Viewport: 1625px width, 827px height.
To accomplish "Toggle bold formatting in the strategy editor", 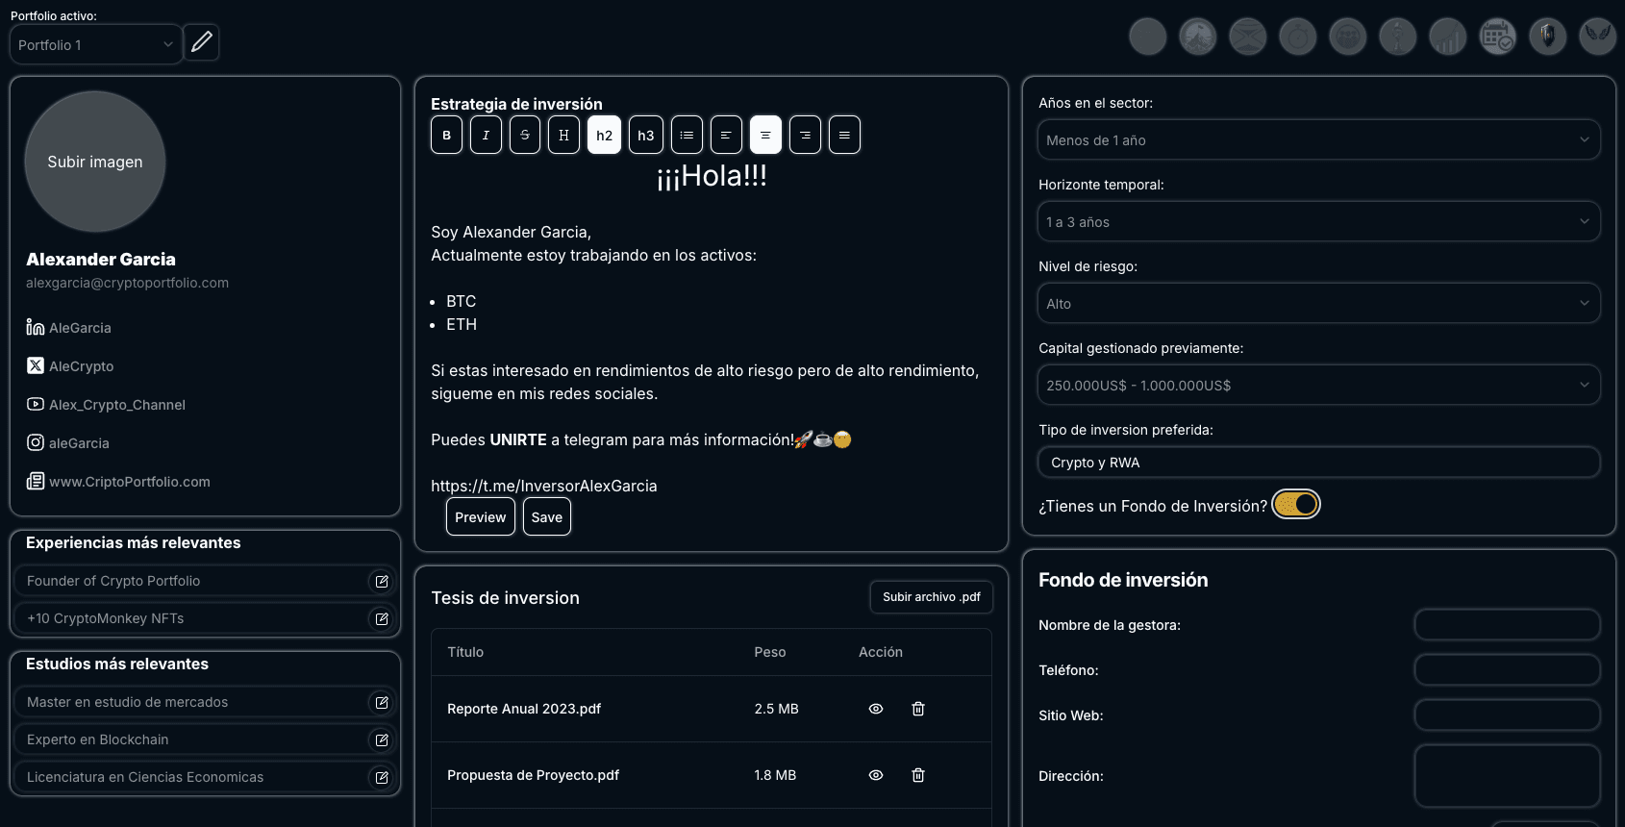I will coord(446,136).
